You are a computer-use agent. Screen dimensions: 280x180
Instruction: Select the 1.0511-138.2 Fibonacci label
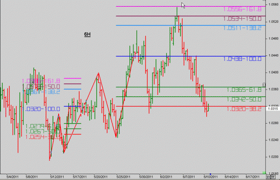pos(242,28)
